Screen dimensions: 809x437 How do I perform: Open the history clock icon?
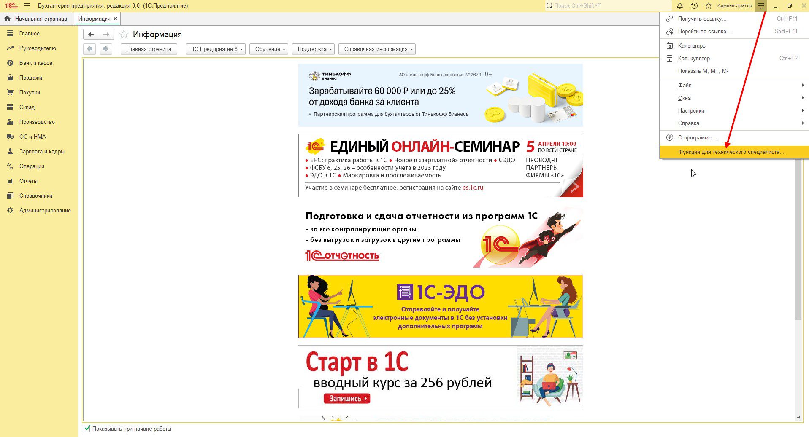[694, 6]
